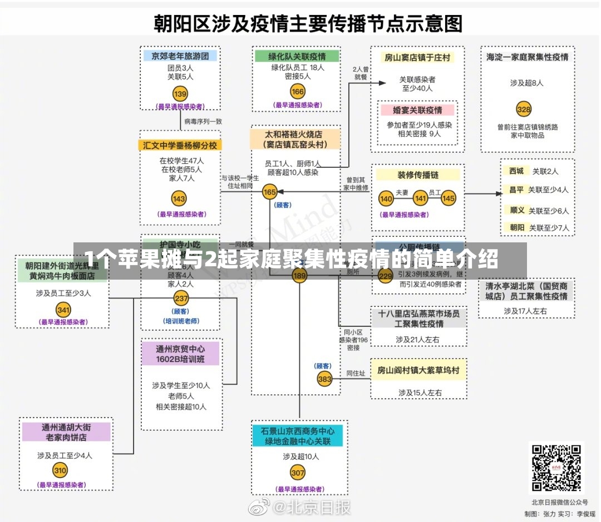Click the header 十八里店弘燕菜市场员工聚集性疫情
Screen dimensions: 601x522
pos(419,319)
